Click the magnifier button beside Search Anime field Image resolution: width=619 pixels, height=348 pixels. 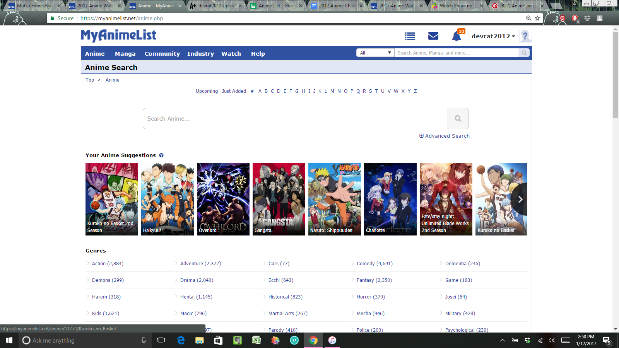458,119
